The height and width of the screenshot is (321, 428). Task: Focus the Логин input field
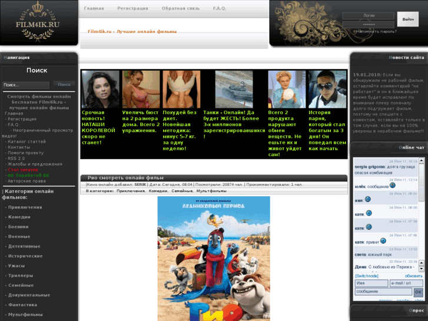pos(368,16)
